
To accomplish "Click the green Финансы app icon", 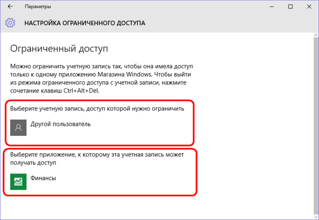I will coord(18,181).
